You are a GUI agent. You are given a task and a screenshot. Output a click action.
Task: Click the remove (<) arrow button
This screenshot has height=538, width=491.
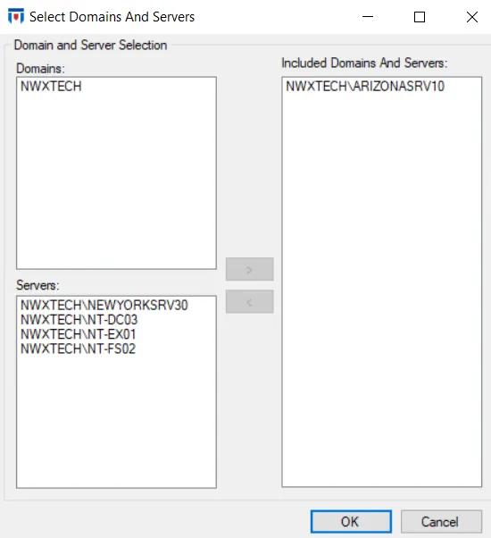pos(249,302)
